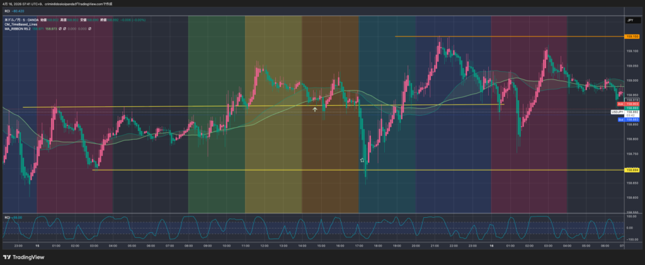Click the RCI legend in the lower pane
Viewport: 645px width, 265px height.
6,217
